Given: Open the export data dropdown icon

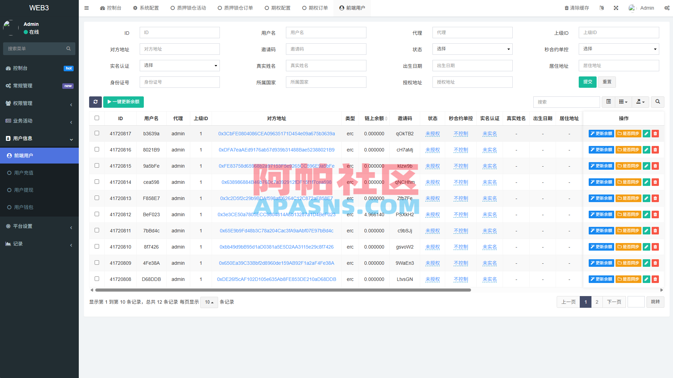Looking at the screenshot, I should 640,102.
